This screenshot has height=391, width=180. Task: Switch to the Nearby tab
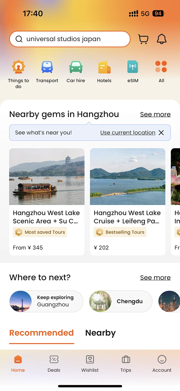pos(100,333)
